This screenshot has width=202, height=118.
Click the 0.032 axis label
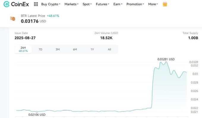coord(195,66)
